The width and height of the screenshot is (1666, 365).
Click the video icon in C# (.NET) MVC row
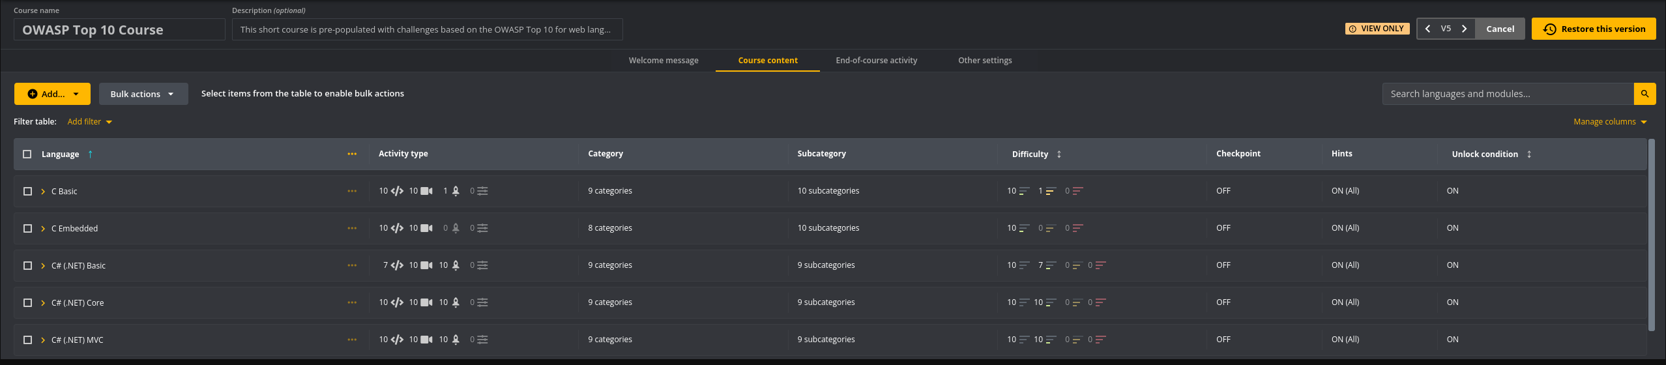(x=426, y=340)
